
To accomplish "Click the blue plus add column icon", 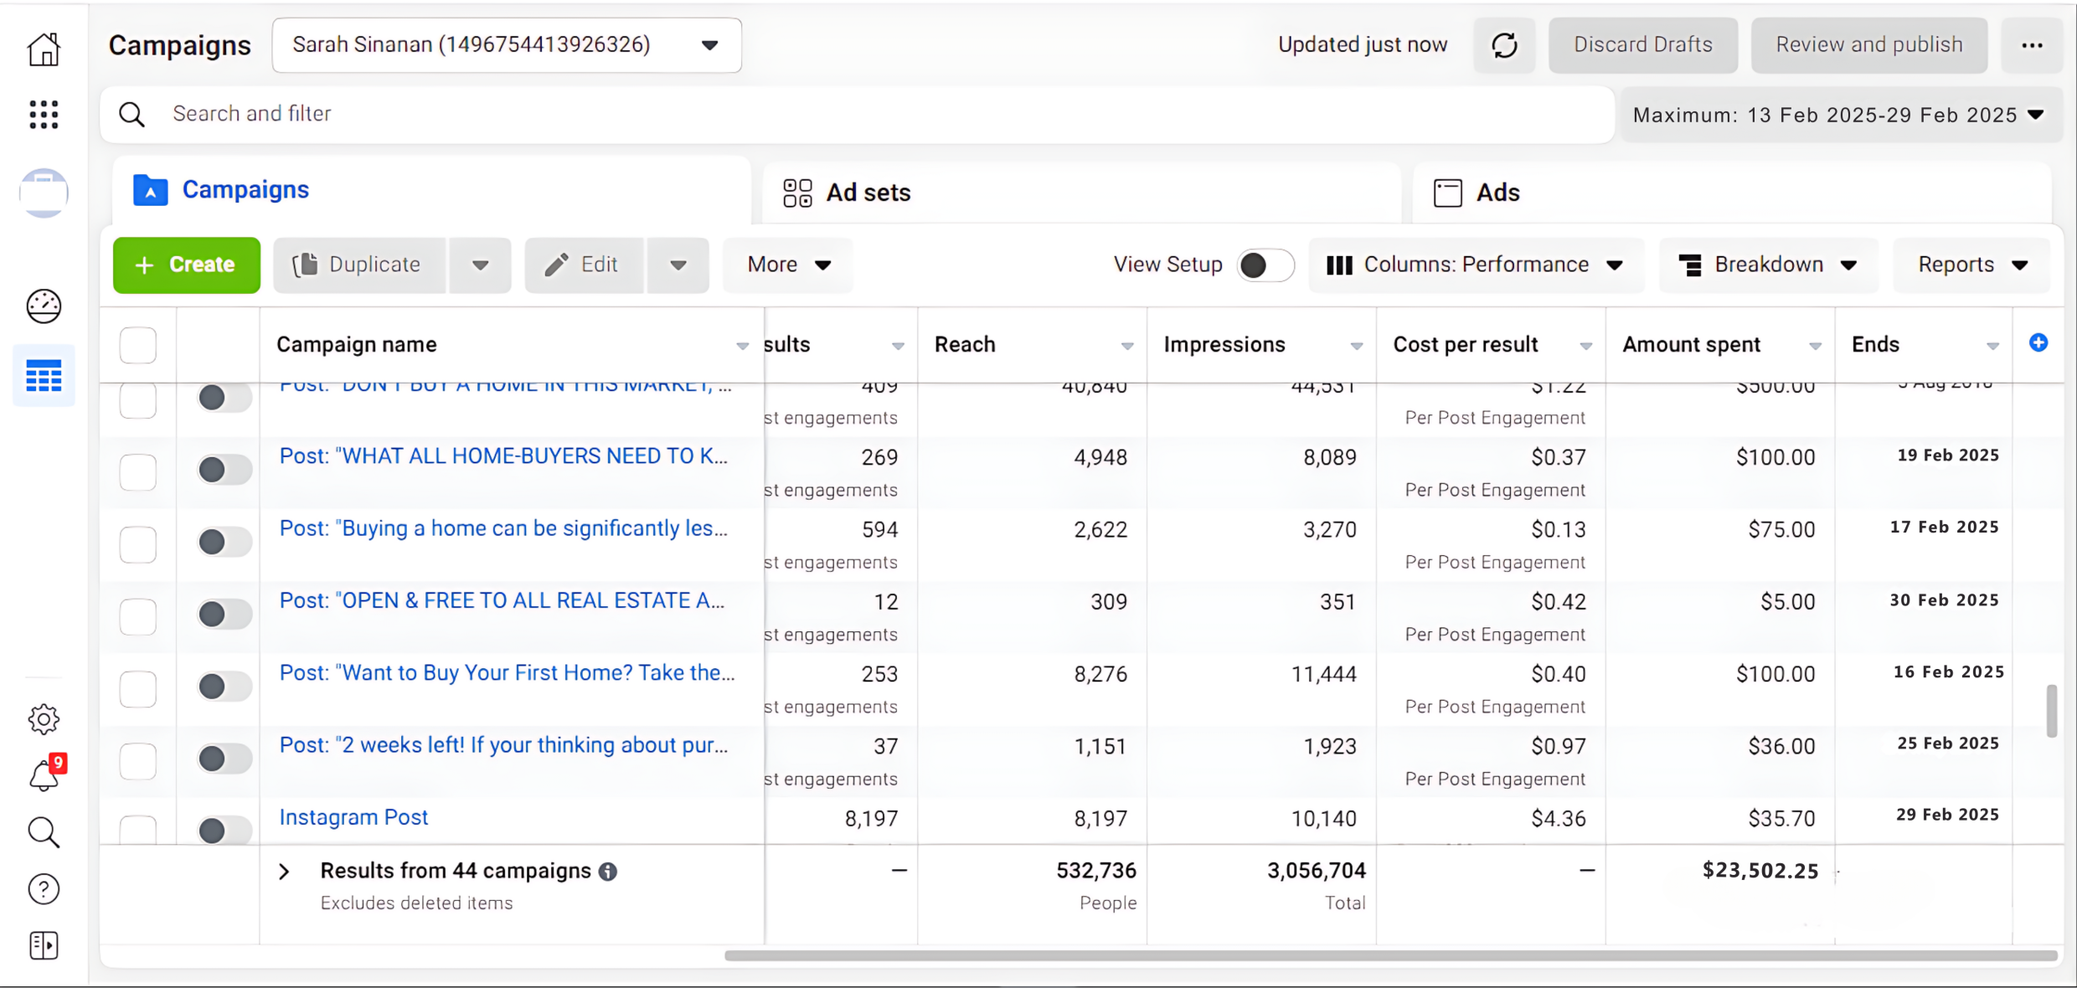I will coord(2038,343).
